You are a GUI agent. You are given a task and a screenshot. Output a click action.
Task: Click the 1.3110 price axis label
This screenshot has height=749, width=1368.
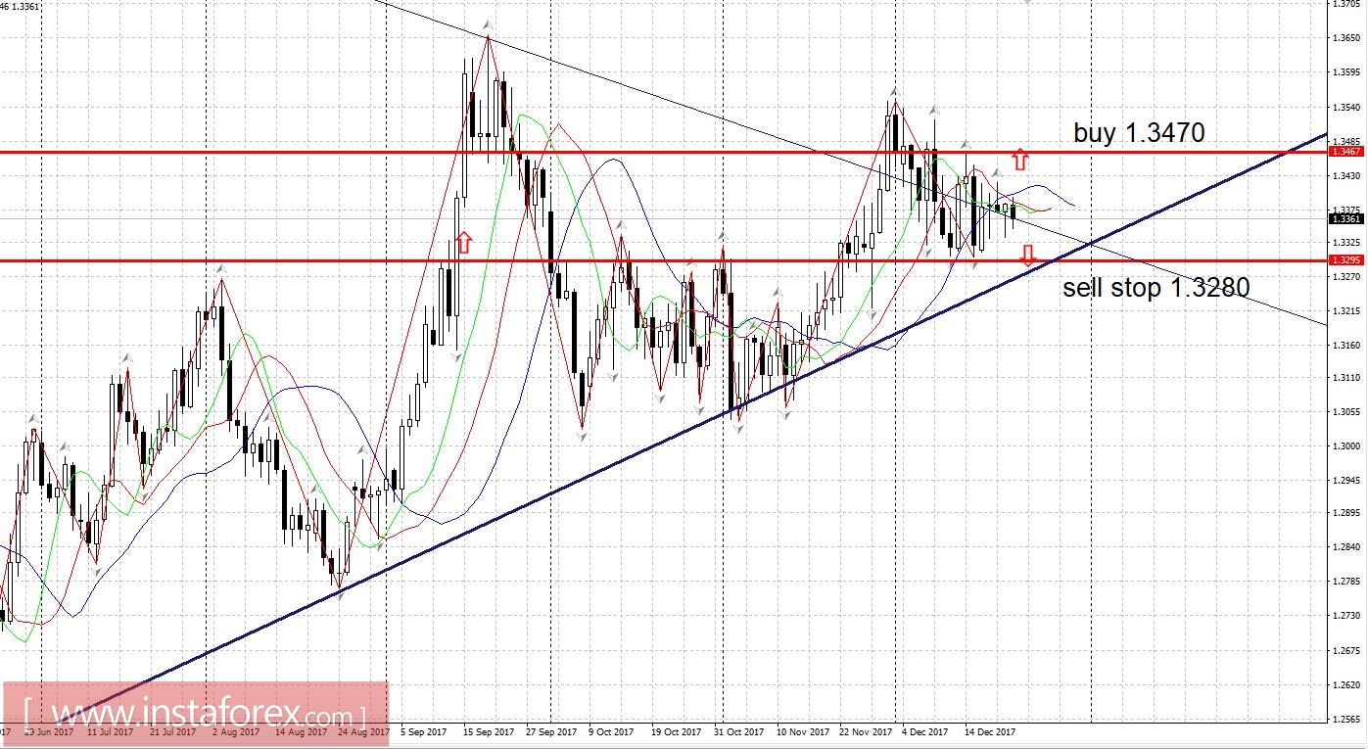tap(1347, 378)
